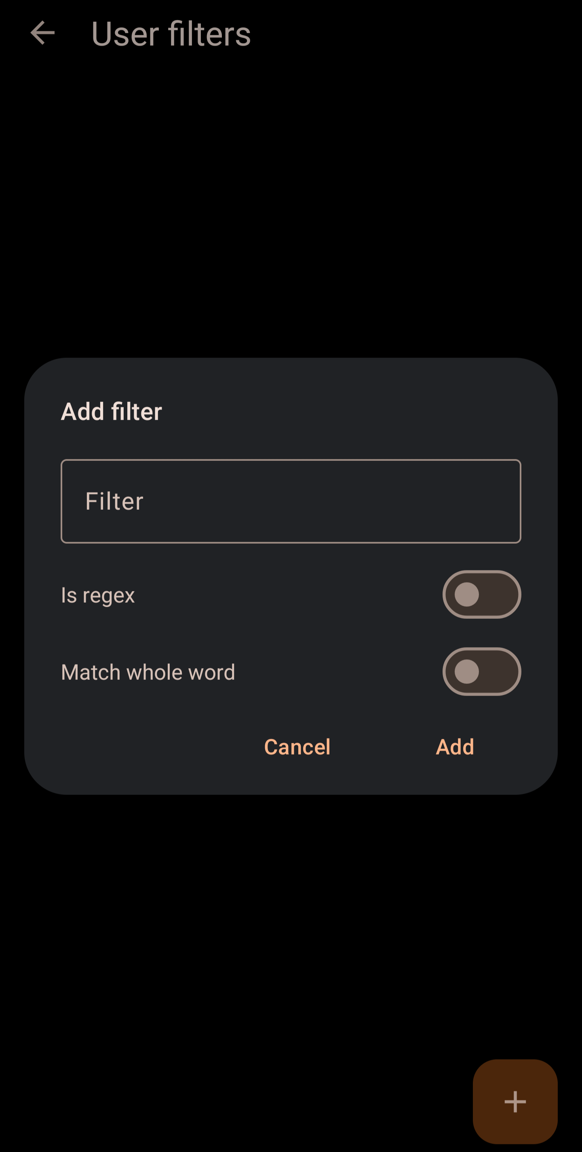The height and width of the screenshot is (1152, 582).
Task: Click the Filter text input field
Action: [x=291, y=501]
